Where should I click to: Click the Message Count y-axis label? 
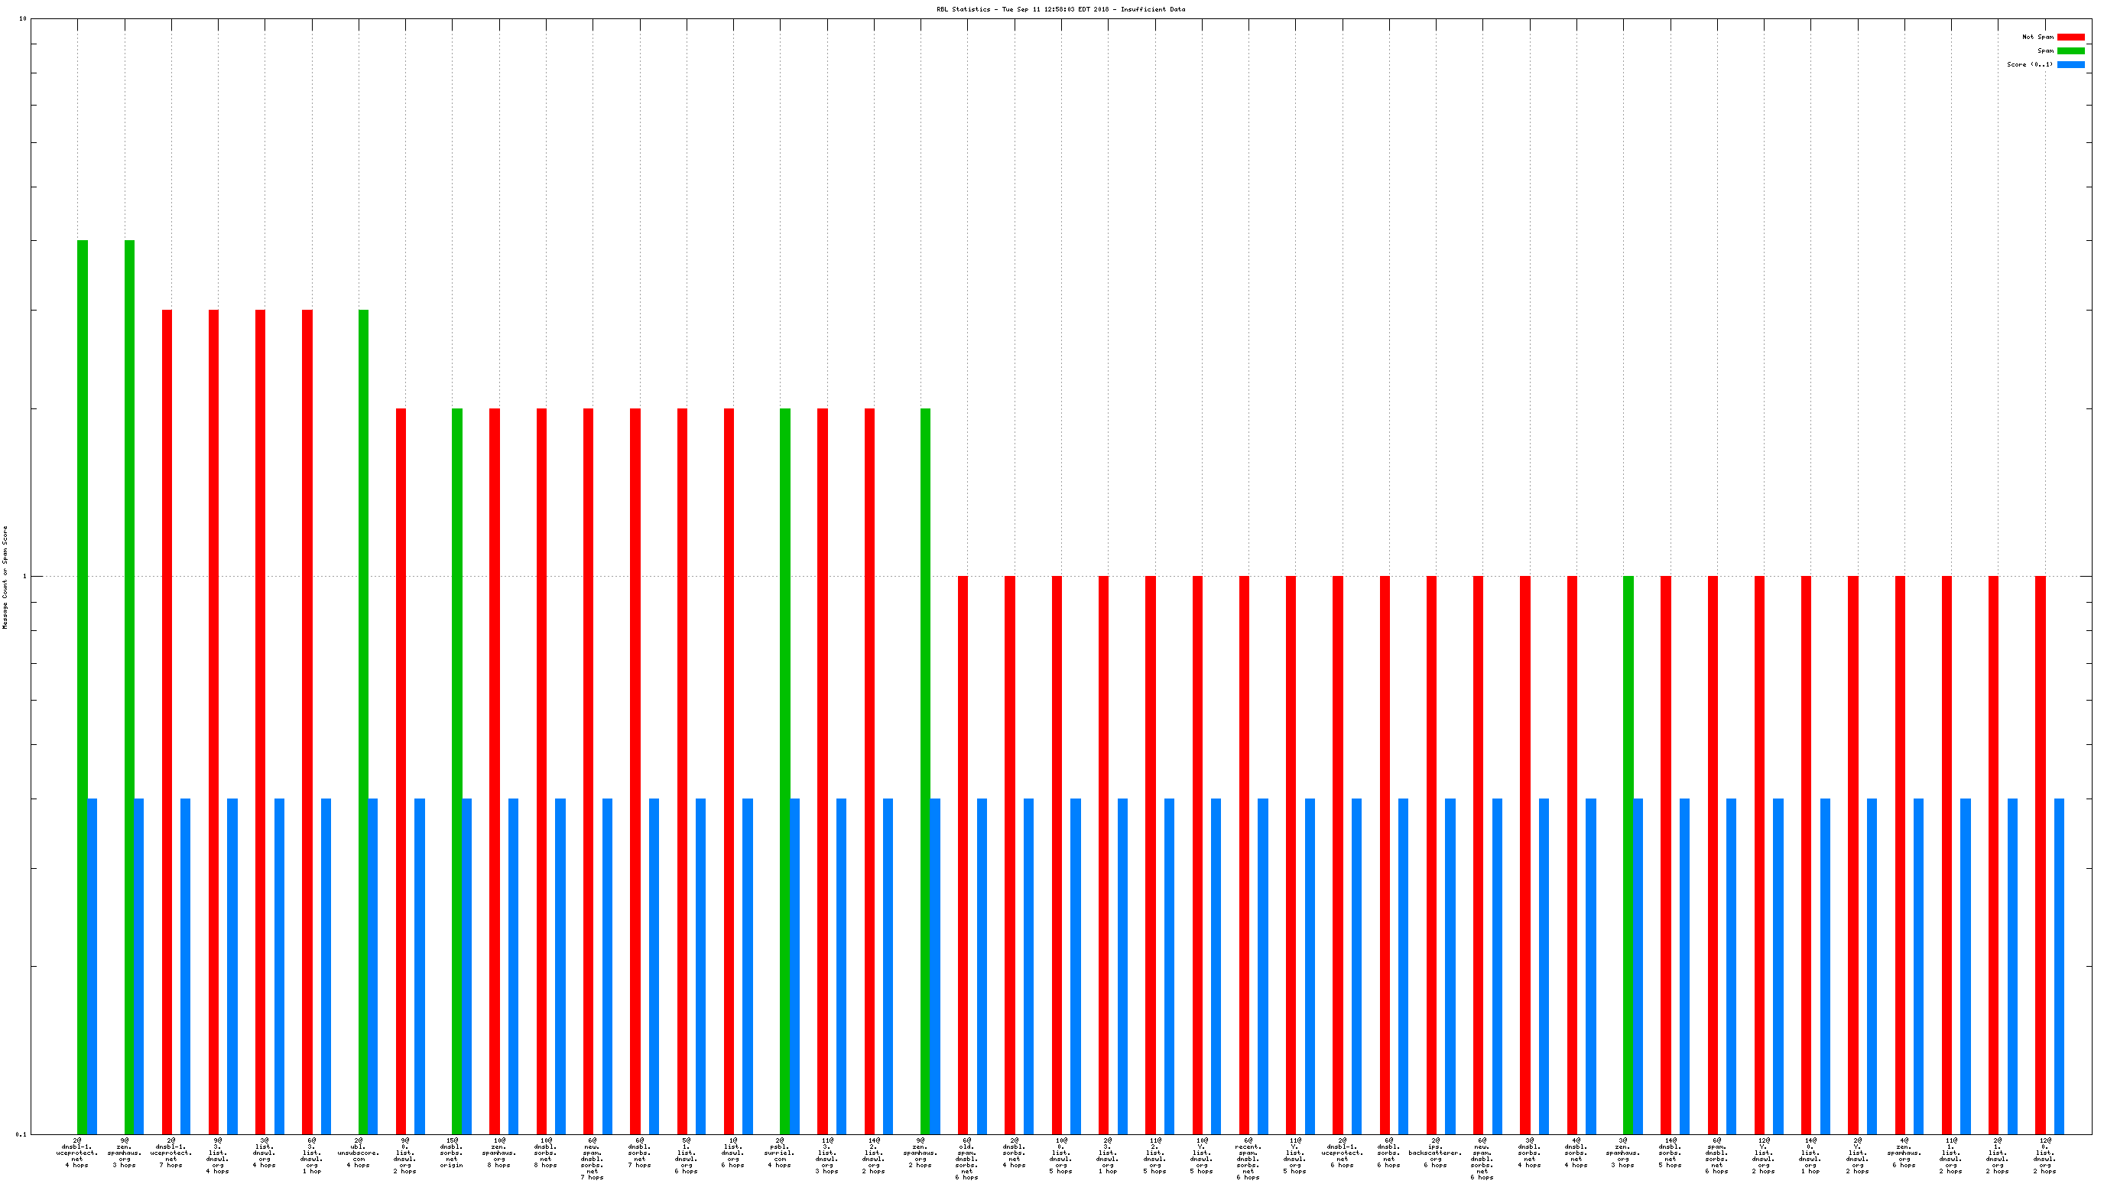5,577
